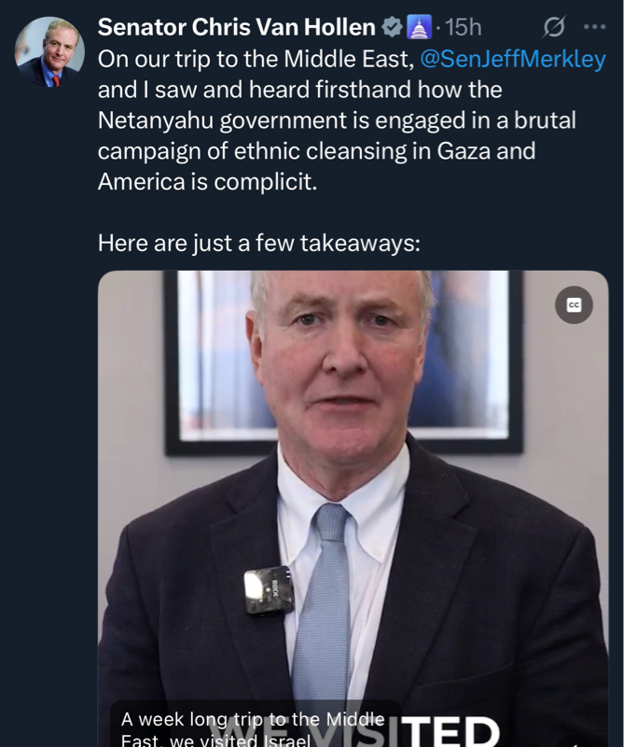Click the "Senator Chris Van Hollen" display name
Screen dimensions: 624x747
coord(236,28)
